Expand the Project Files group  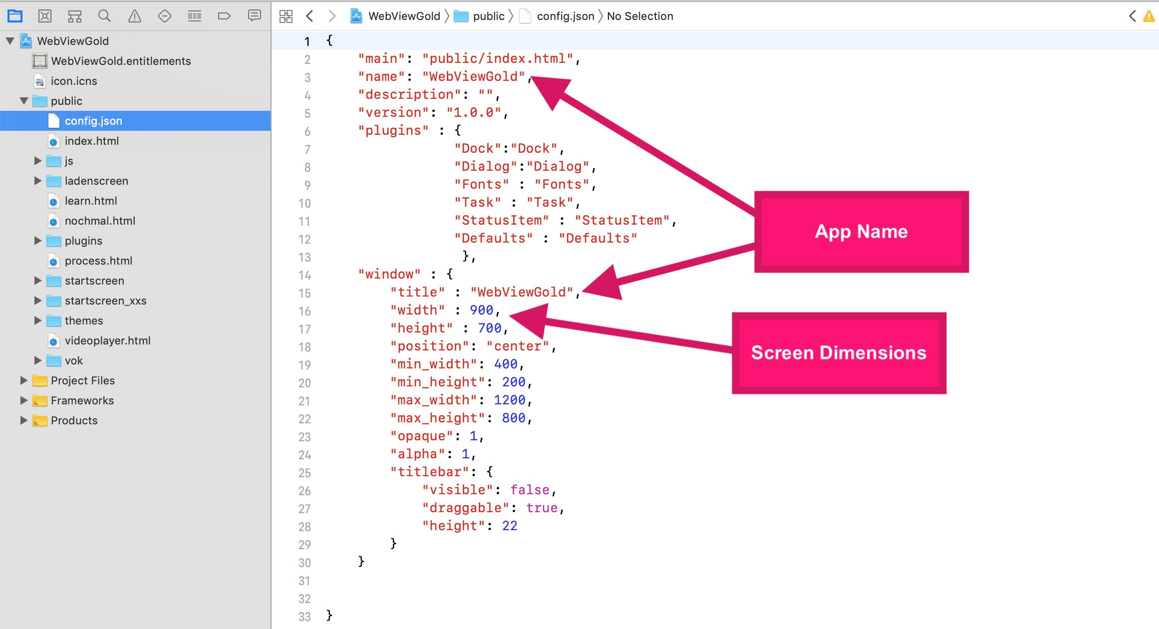pos(23,380)
